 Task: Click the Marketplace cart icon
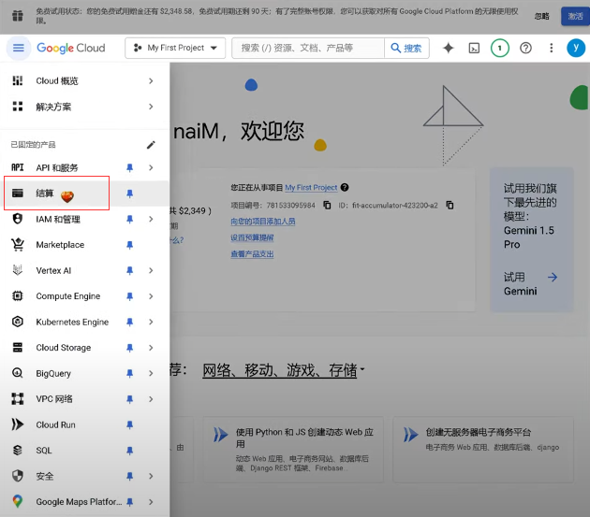(x=17, y=245)
